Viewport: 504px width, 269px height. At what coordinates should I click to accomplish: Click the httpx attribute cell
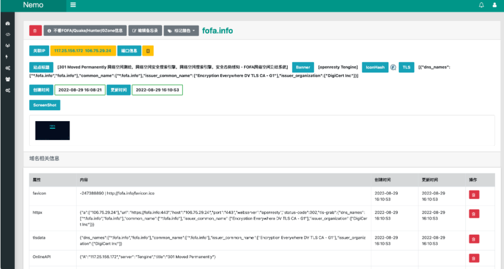(53, 218)
